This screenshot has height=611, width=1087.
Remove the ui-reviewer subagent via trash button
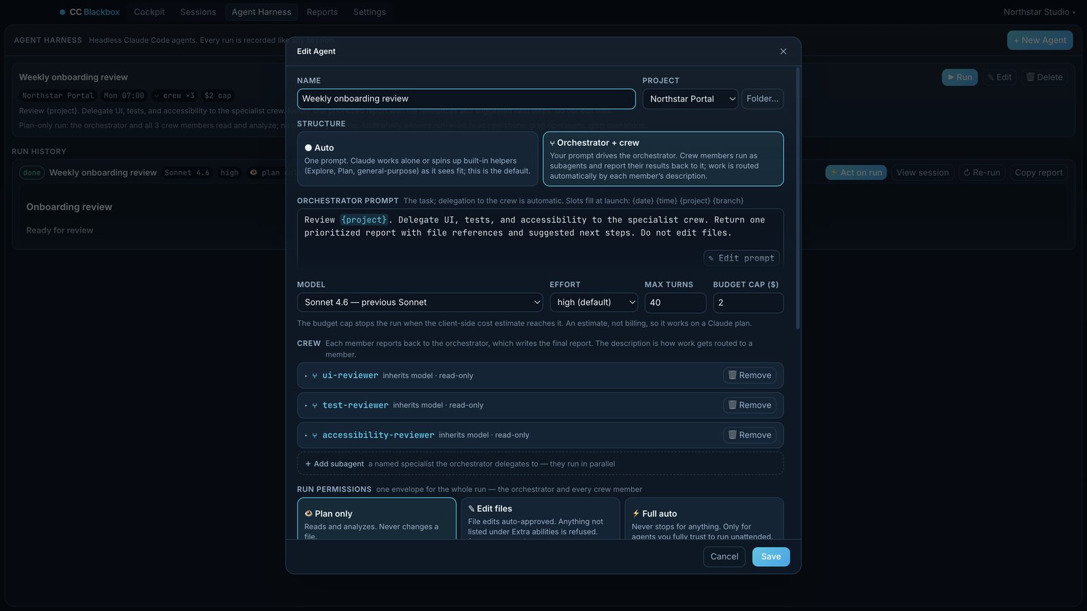[750, 375]
